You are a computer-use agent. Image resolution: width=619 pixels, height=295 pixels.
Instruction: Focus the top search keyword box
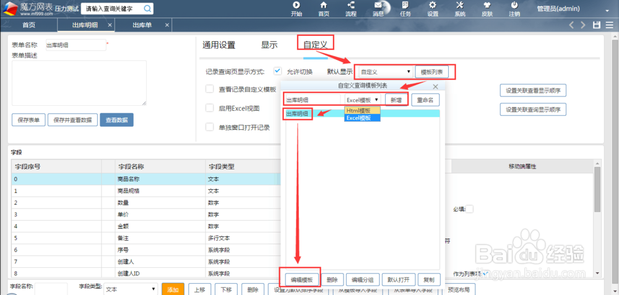(111, 8)
